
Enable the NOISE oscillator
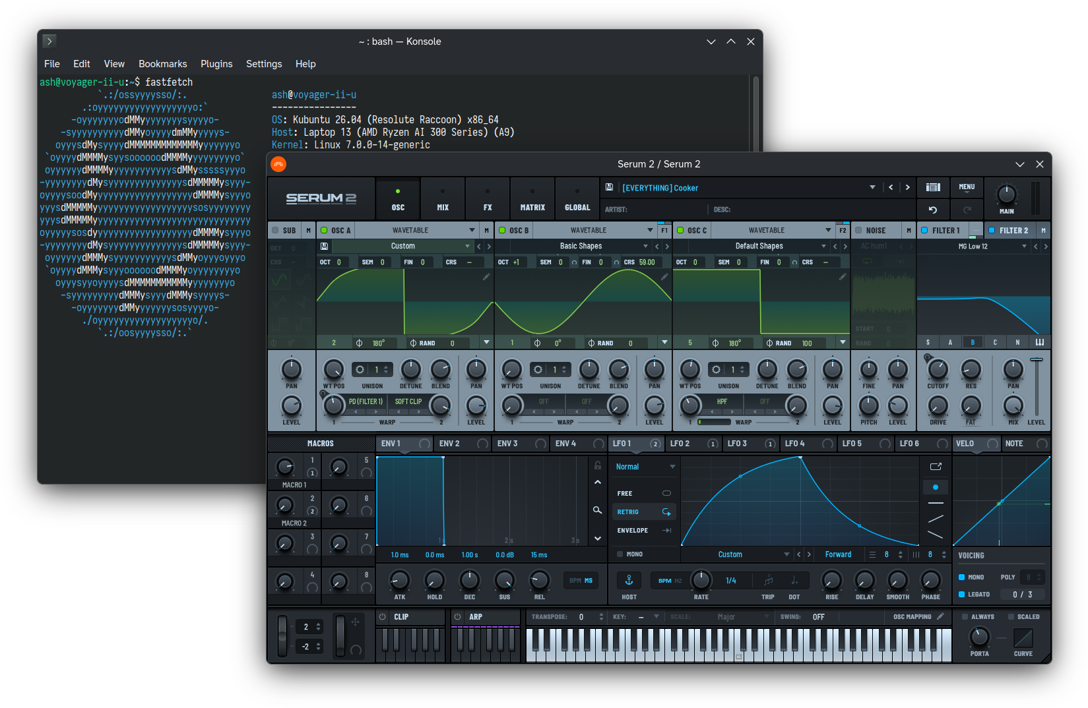click(x=858, y=230)
